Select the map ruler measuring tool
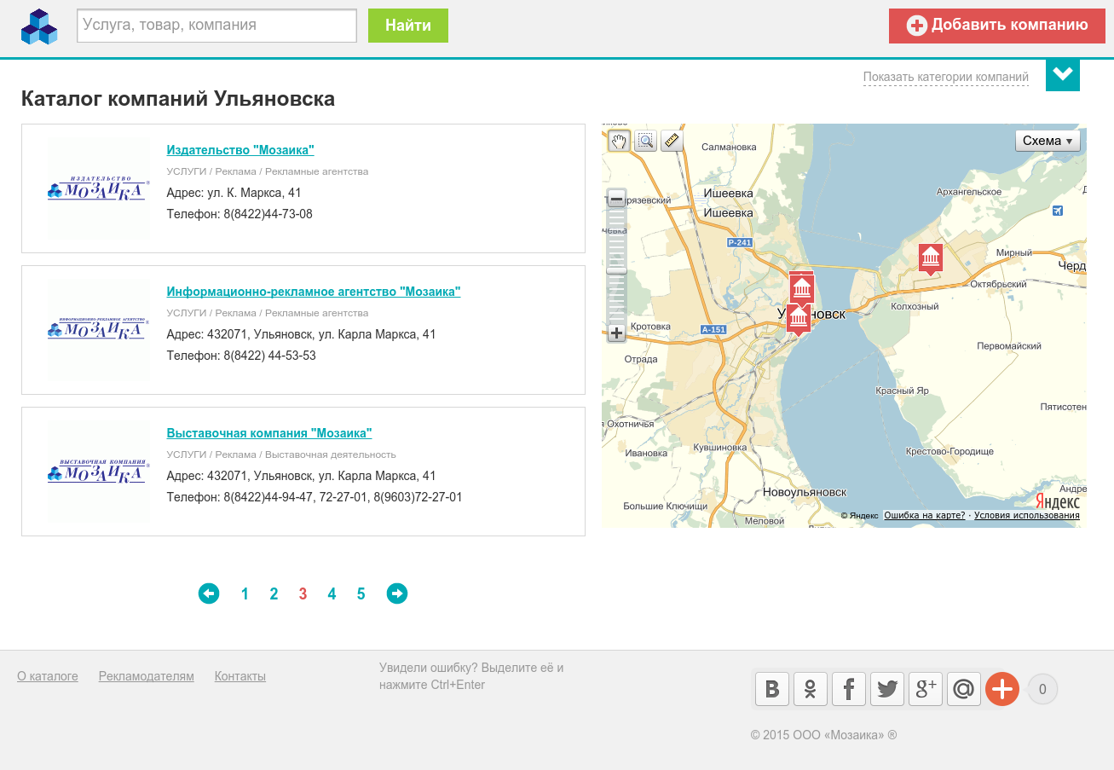 point(672,141)
